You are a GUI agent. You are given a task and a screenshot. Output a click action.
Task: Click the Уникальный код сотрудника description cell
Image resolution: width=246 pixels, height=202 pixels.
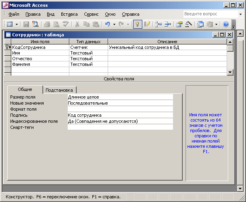pos(167,47)
